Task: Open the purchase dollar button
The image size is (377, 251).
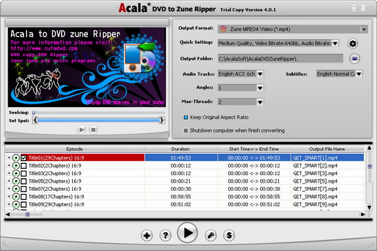Action: click(x=229, y=235)
